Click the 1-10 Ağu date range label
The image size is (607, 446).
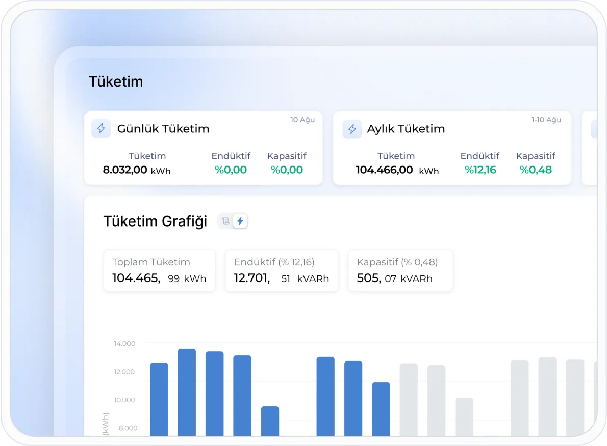click(546, 120)
